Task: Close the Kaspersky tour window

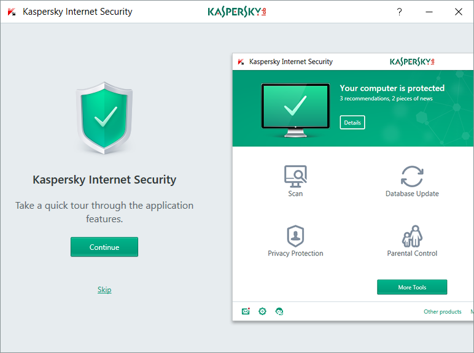Action: tap(459, 12)
